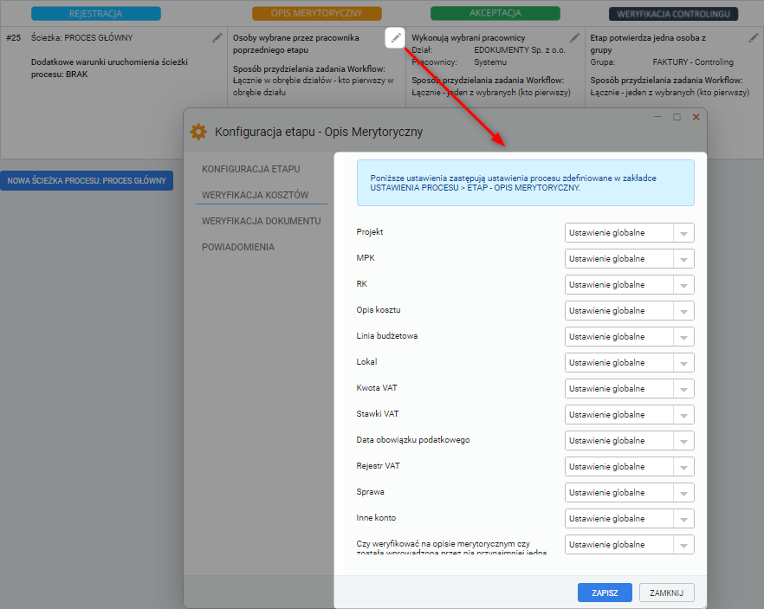Screen dimensions: 764x609
Task: Go to the Powiadomienia tab
Action: (x=238, y=247)
